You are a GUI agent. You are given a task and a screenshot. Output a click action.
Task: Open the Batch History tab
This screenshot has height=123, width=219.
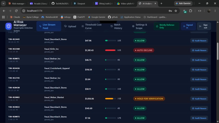(117, 26)
